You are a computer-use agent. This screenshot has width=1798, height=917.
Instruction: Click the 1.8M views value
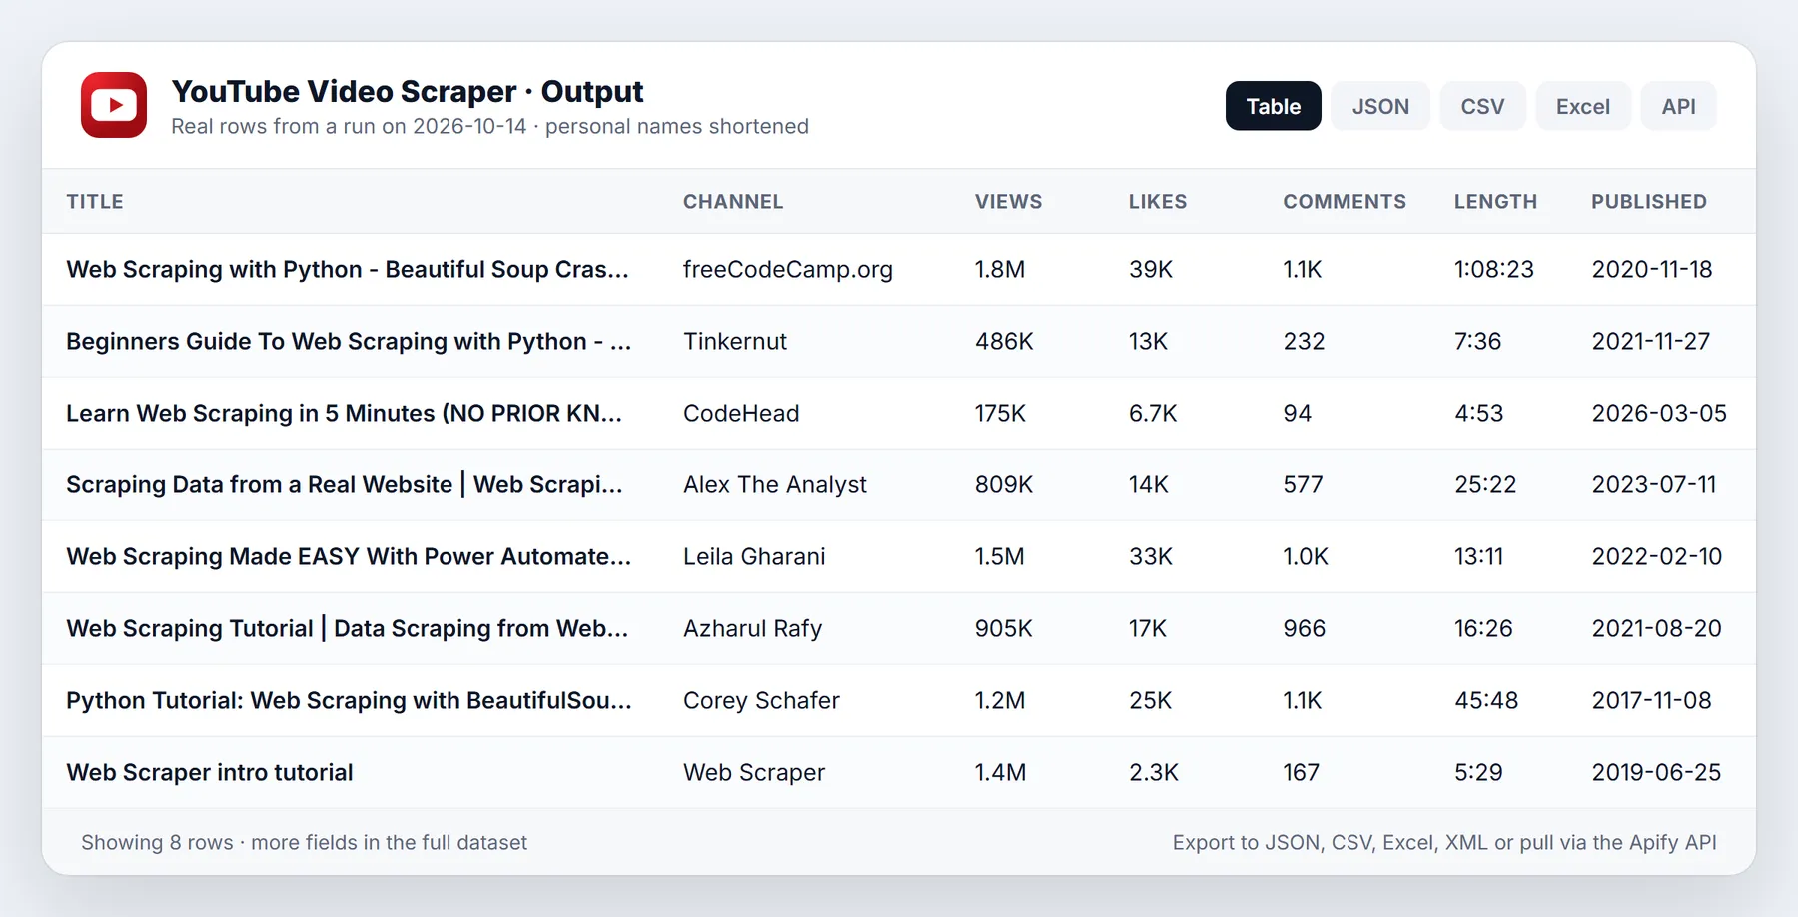pos(1000,270)
